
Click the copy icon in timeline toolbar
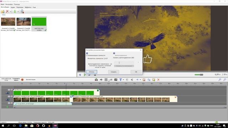149,80
